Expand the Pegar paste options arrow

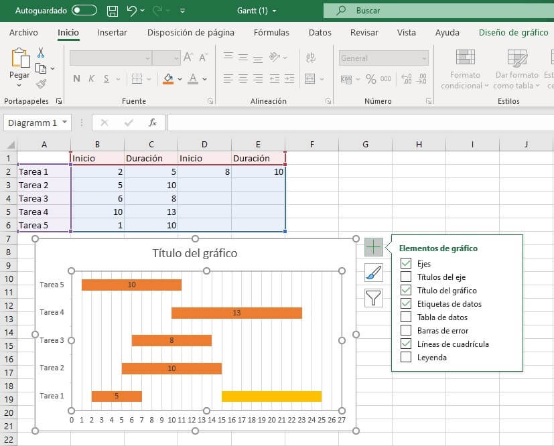[19, 85]
